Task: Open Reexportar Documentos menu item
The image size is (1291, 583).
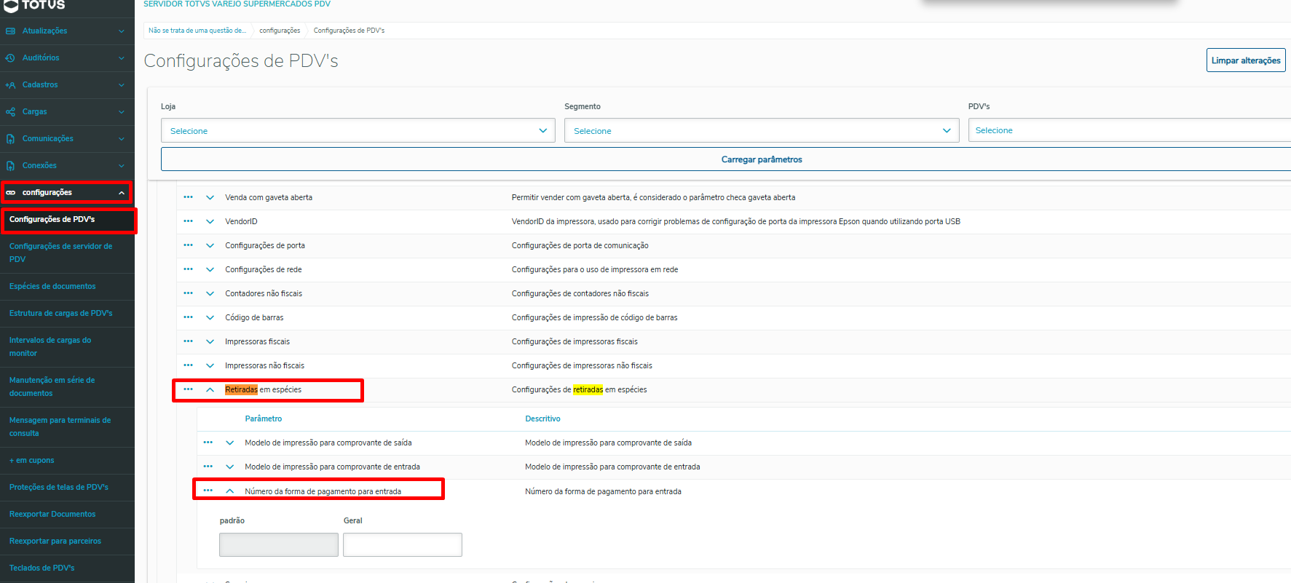Action: tap(67, 514)
